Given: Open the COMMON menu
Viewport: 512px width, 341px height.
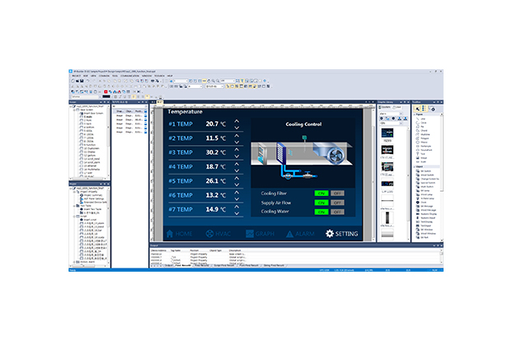Looking at the screenshot, I should 104,76.
